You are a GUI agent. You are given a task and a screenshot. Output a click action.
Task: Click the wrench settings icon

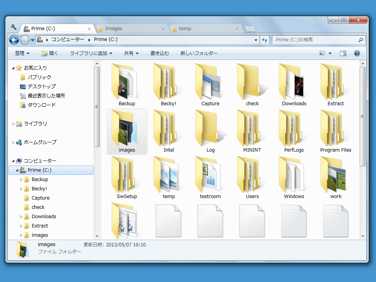[14, 27]
